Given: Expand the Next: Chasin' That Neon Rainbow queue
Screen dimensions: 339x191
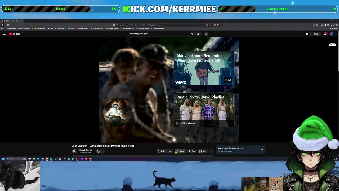Looking at the screenshot, I should 262,150.
